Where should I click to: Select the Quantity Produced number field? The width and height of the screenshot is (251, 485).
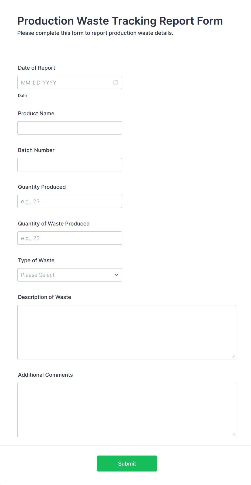pyautogui.click(x=70, y=201)
